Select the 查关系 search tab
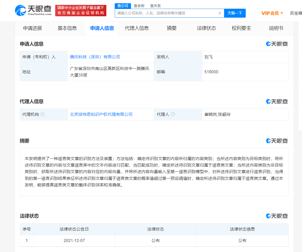302x252 pixels. tap(155, 6)
